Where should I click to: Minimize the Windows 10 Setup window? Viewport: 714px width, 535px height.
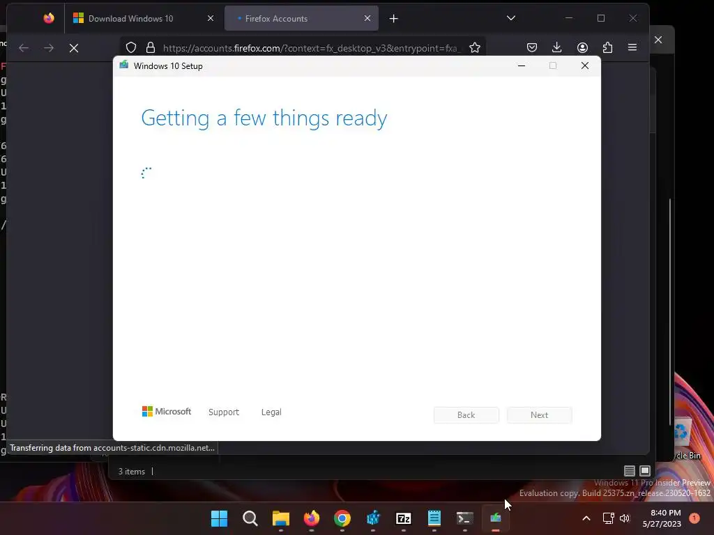coord(522,66)
